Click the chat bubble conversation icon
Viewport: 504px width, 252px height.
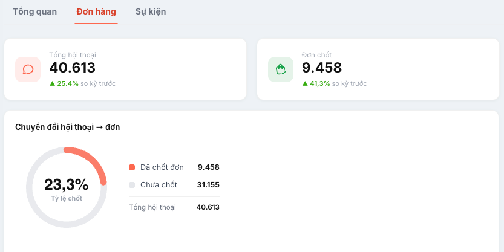(28, 69)
